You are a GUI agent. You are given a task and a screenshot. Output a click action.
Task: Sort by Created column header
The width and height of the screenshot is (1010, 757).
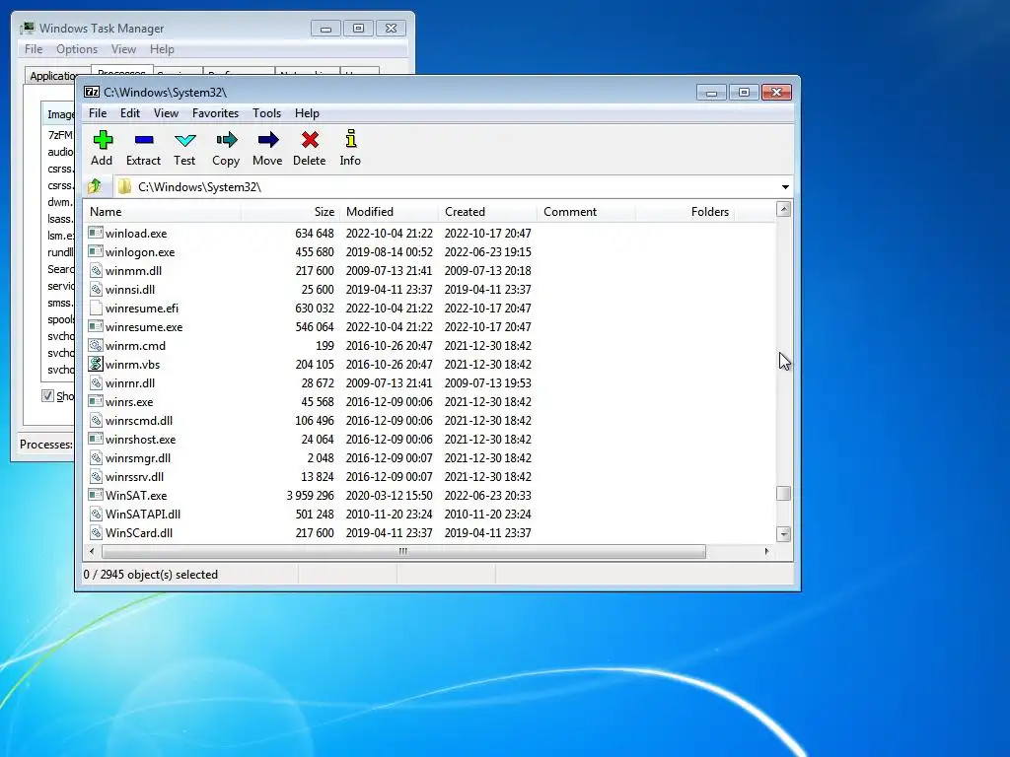[x=487, y=212]
